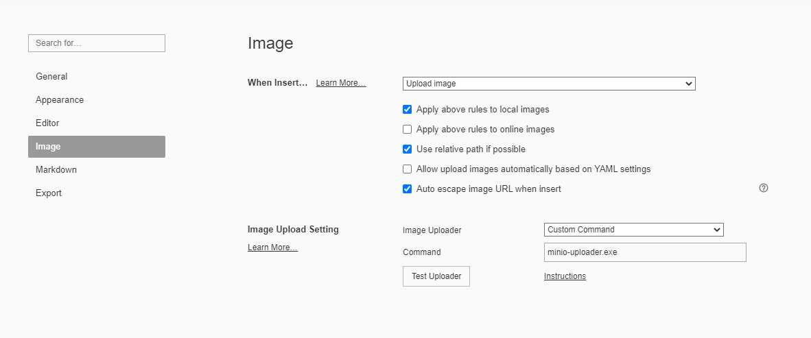Open Markdown settings
811x338 pixels.
click(x=97, y=169)
